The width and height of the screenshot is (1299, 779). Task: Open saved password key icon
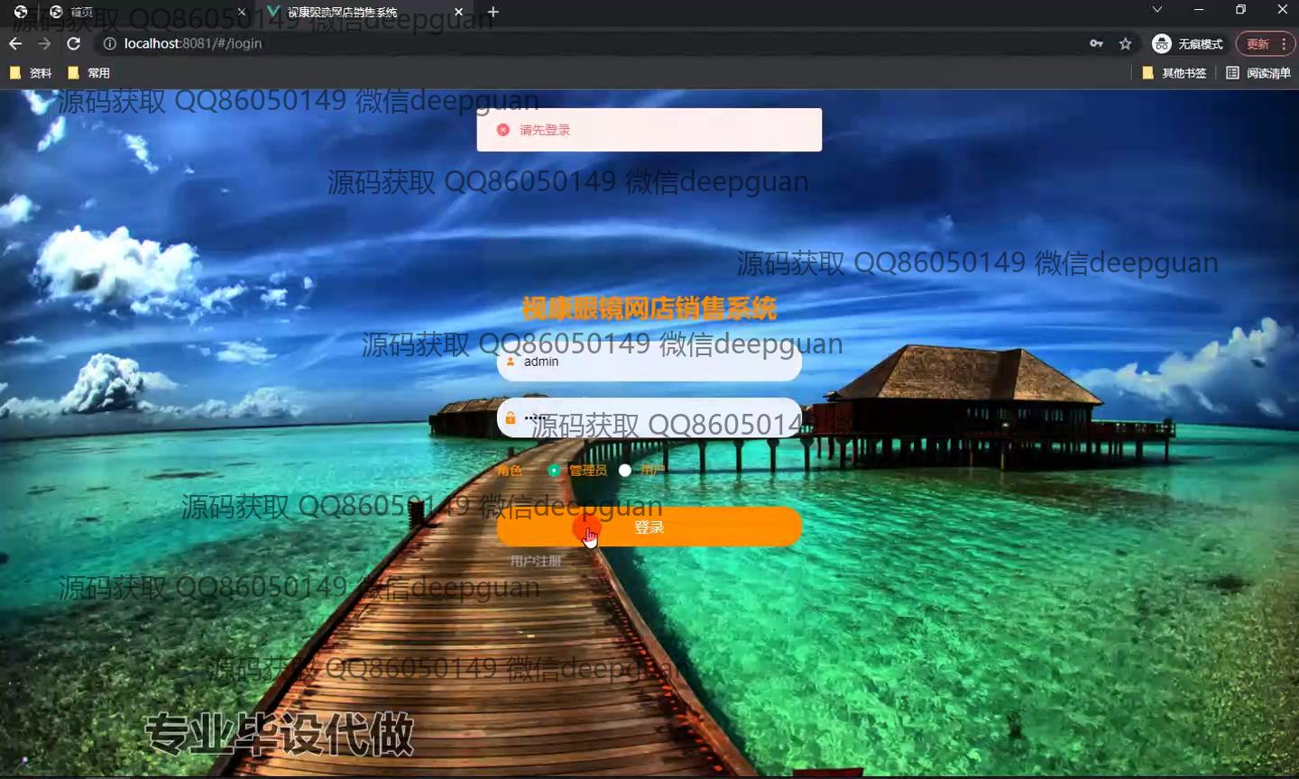point(1096,43)
